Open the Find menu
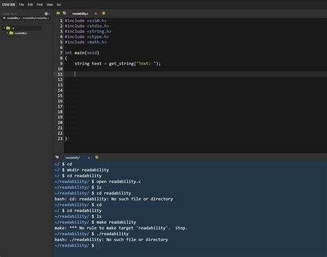327x257 pixels. point(39,5)
